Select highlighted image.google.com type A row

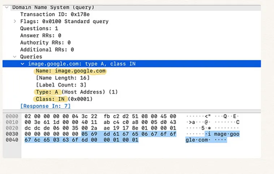tap(82, 64)
